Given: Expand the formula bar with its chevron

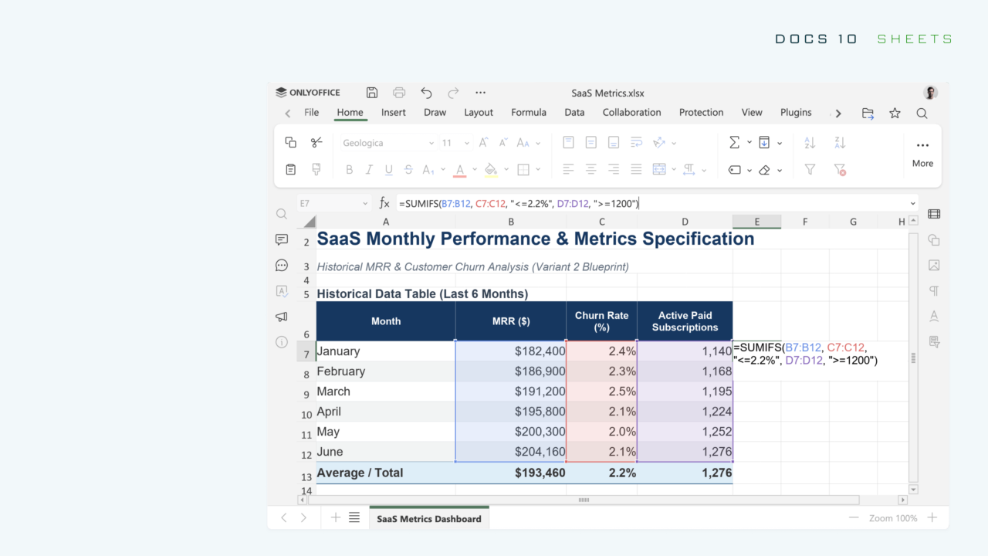Looking at the screenshot, I should pyautogui.click(x=913, y=204).
